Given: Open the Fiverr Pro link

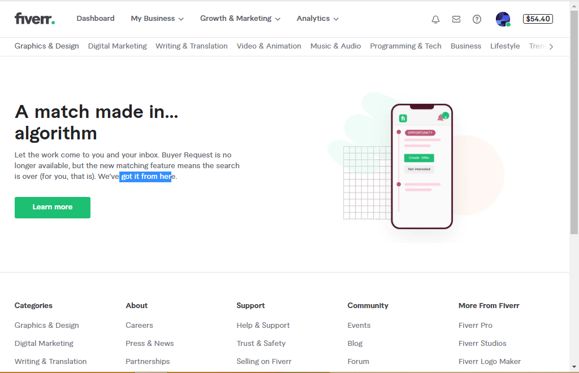Looking at the screenshot, I should click(x=476, y=326).
